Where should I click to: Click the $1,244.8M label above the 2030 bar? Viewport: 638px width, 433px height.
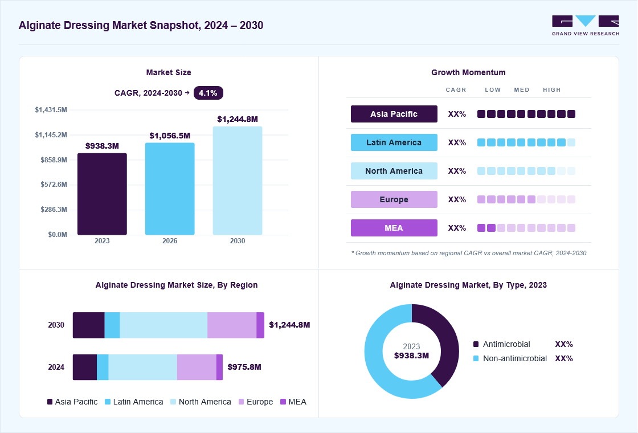click(x=238, y=119)
